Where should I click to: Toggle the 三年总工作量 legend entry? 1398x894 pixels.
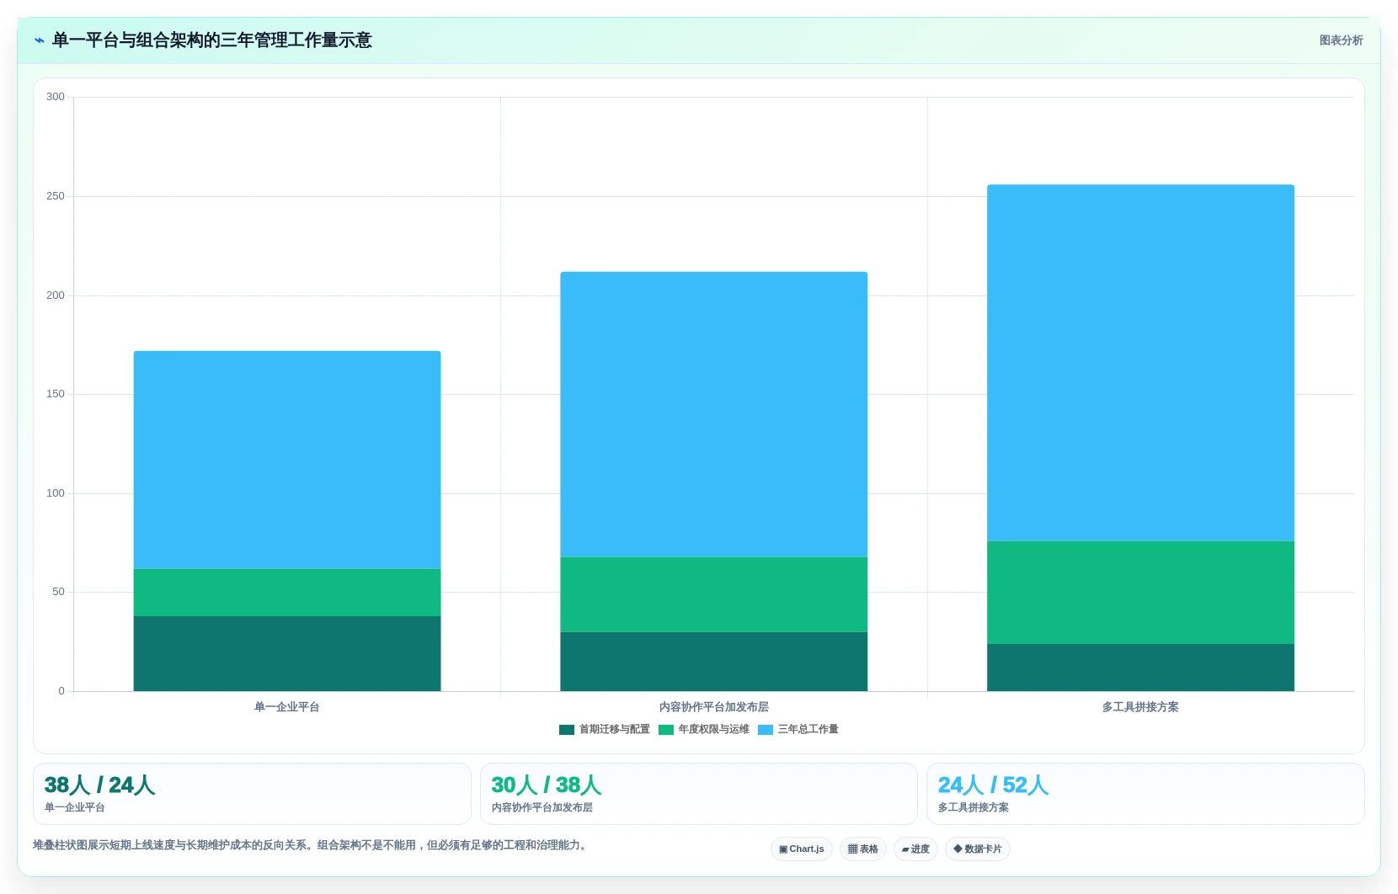click(x=798, y=729)
